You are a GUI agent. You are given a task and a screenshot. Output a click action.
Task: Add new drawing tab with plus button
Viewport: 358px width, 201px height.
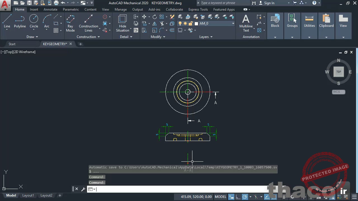pyautogui.click(x=80, y=44)
